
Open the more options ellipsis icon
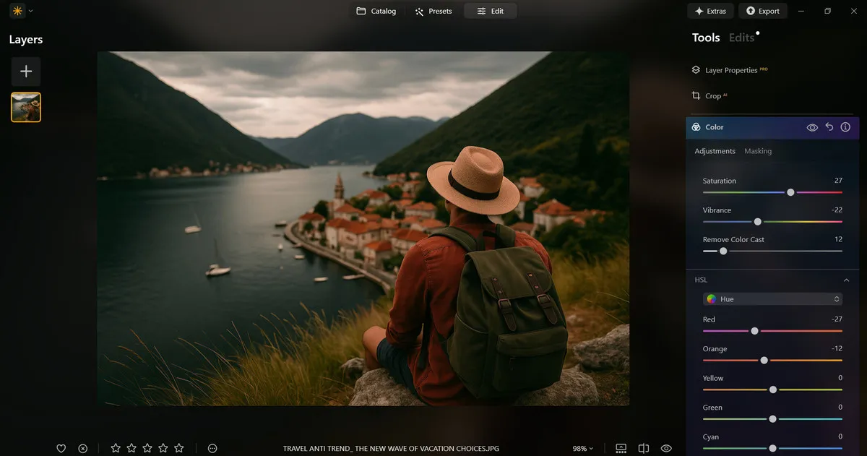click(212, 448)
